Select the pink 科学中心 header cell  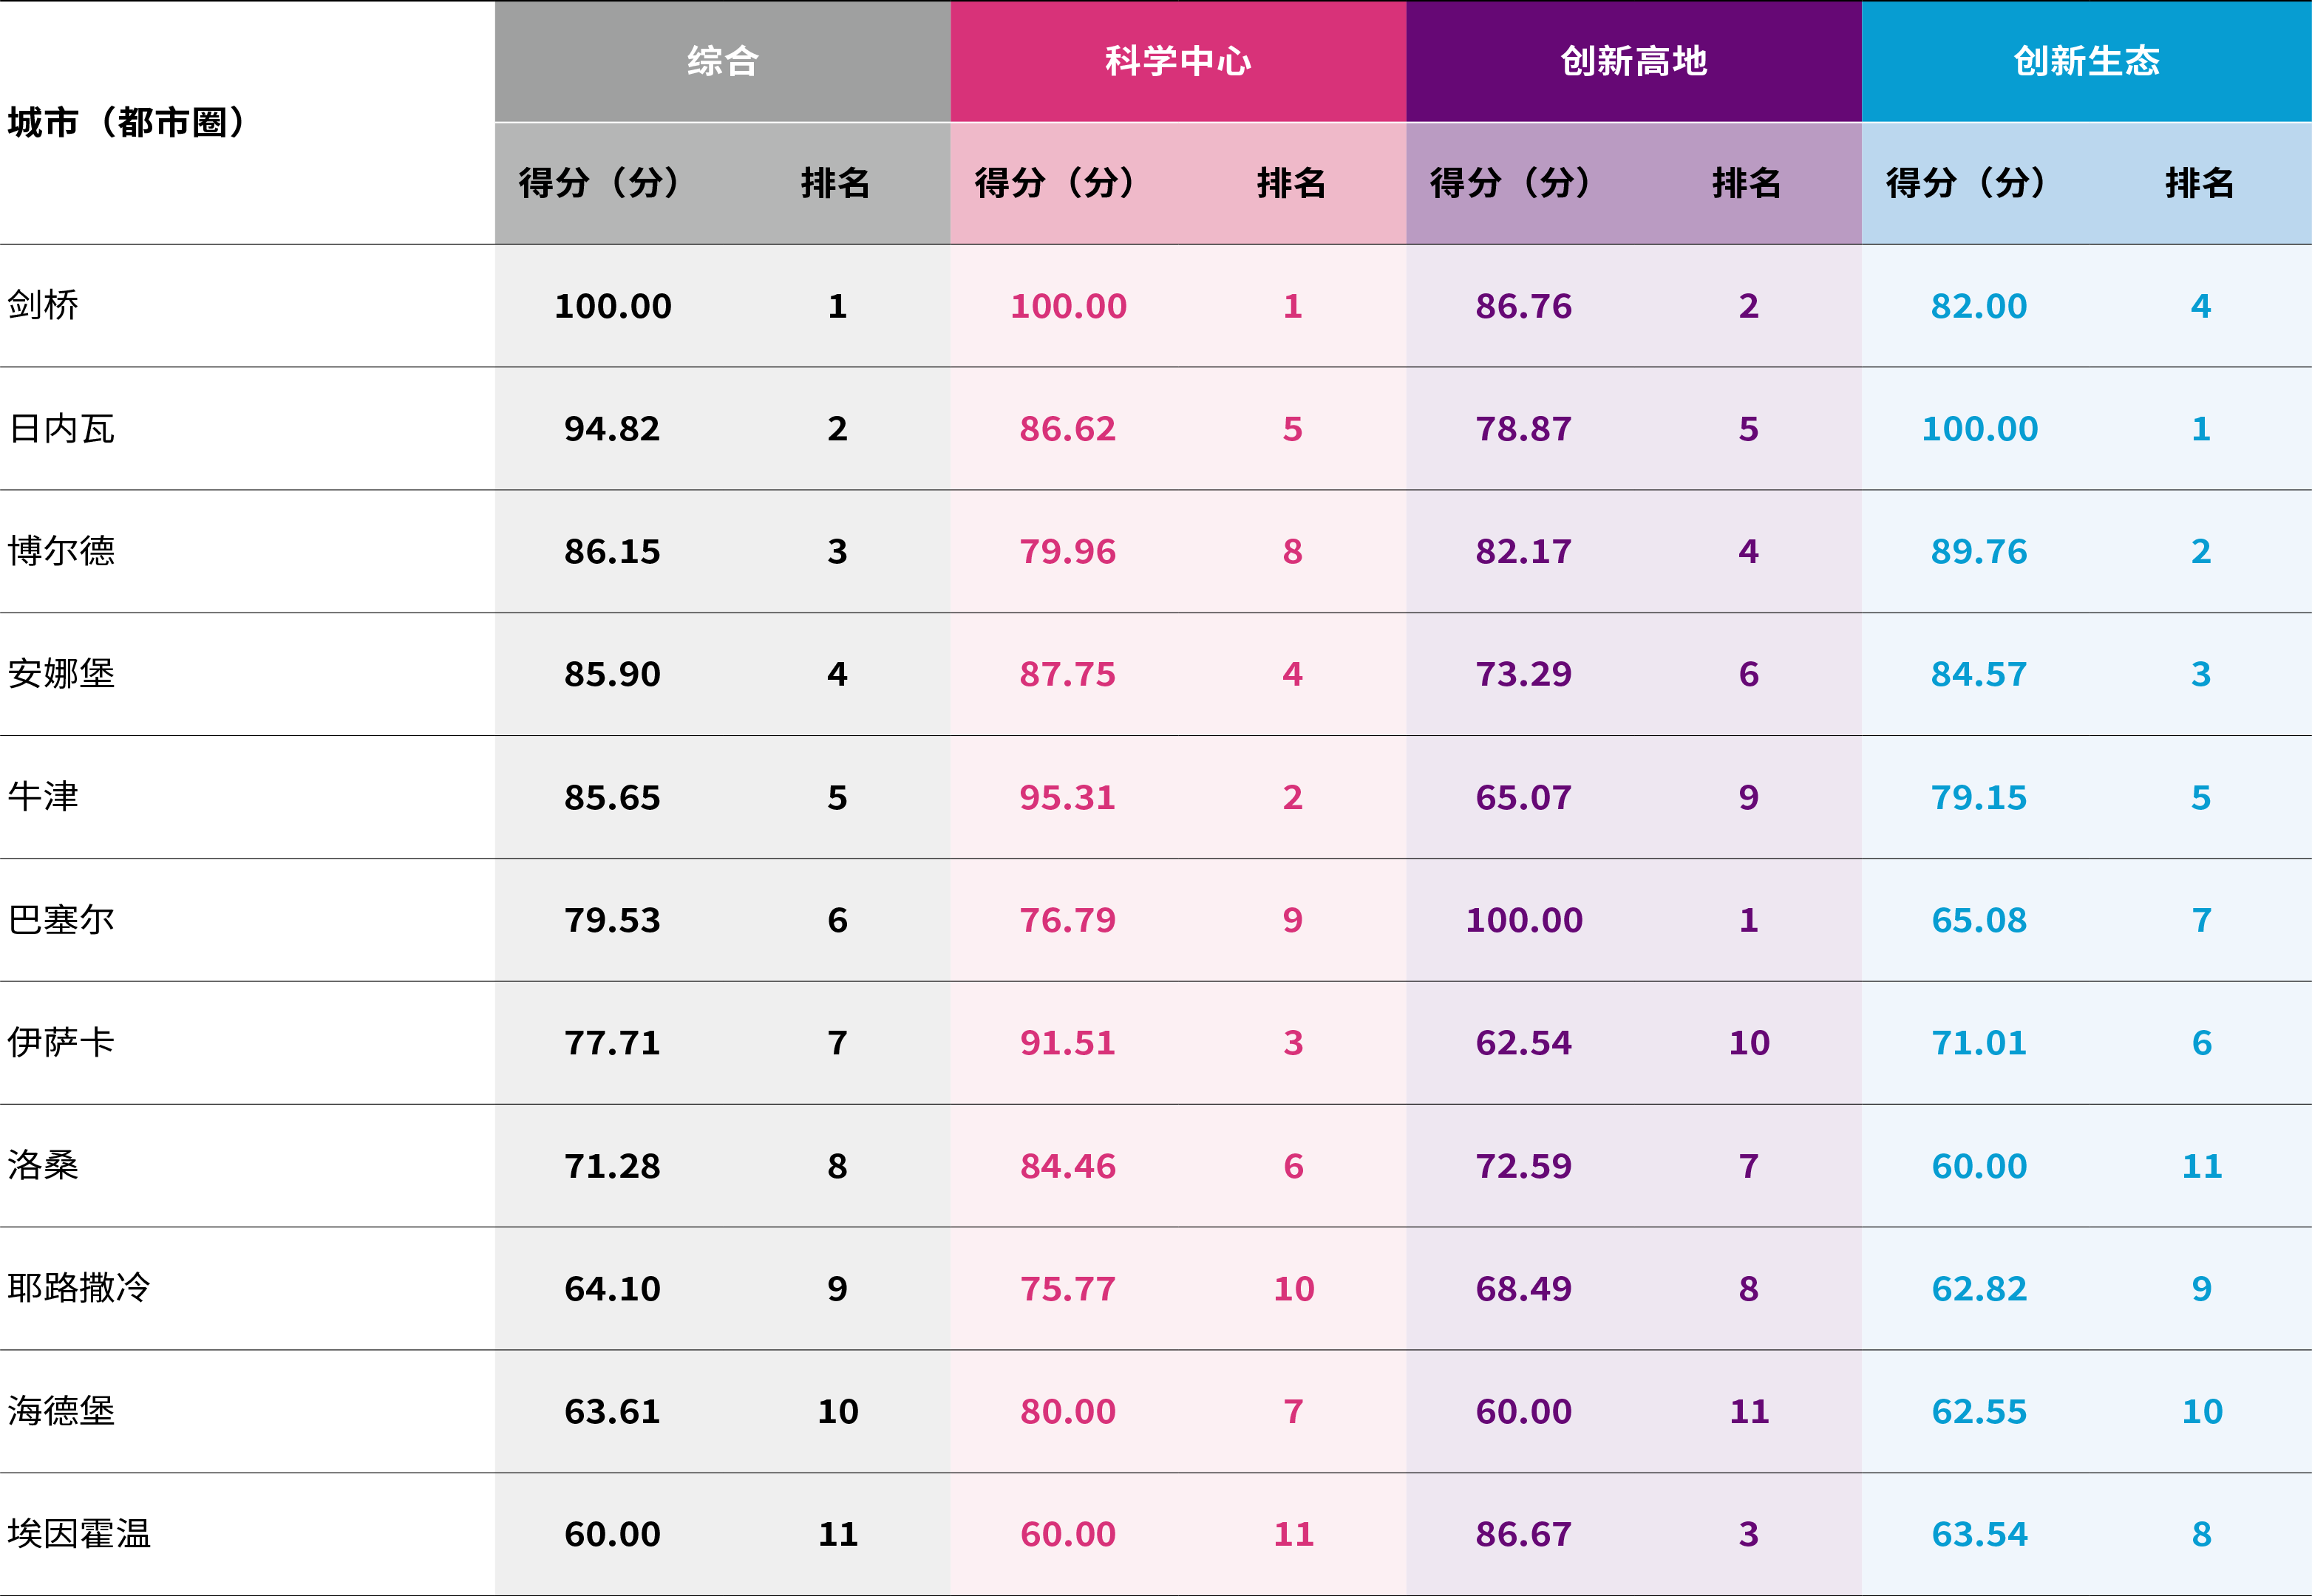1178,62
